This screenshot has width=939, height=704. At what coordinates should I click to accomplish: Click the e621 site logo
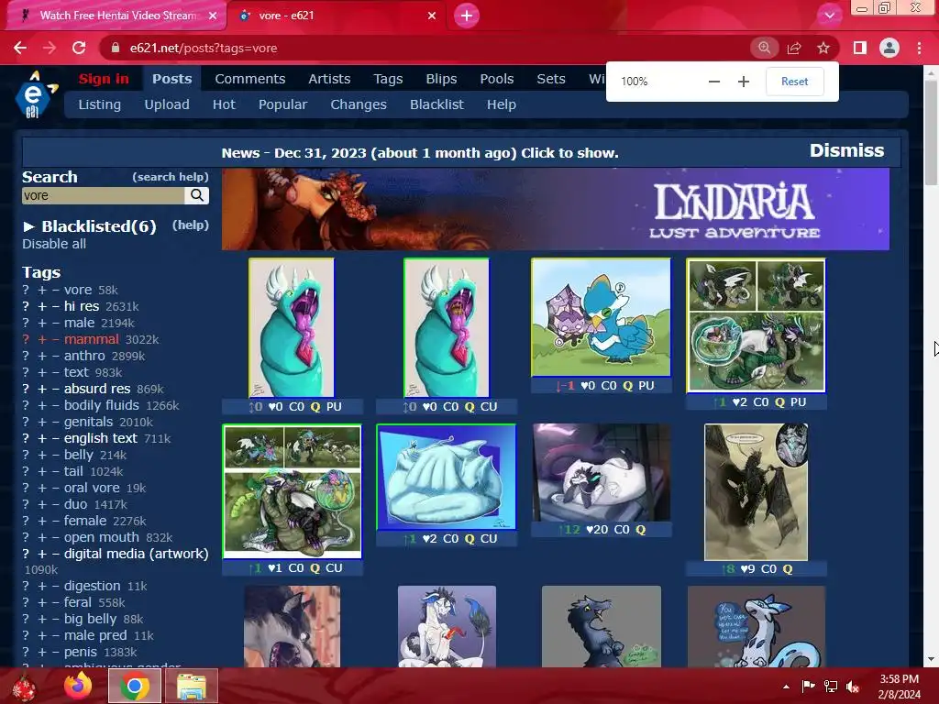coord(35,94)
